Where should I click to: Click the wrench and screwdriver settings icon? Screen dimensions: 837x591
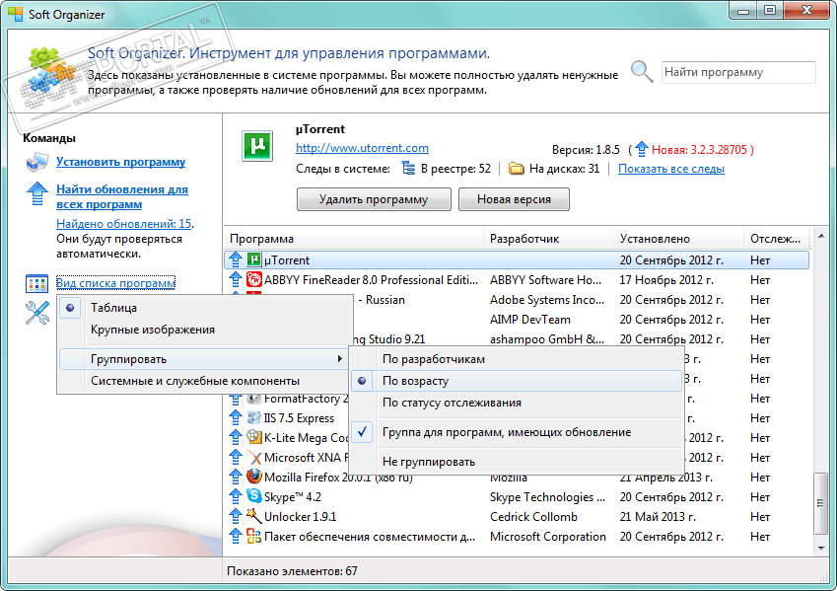[x=36, y=313]
